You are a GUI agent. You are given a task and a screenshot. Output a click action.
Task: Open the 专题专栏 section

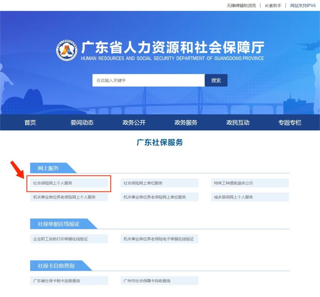289,122
